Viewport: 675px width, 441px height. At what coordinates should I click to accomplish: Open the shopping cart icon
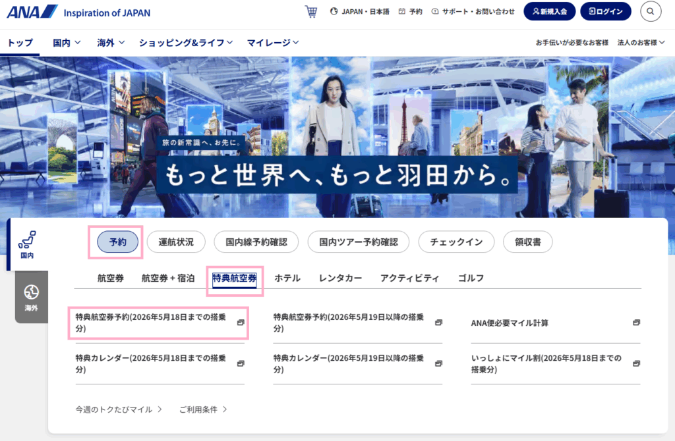click(310, 12)
